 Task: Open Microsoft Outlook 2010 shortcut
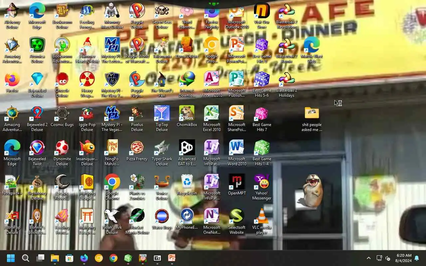(x=237, y=16)
